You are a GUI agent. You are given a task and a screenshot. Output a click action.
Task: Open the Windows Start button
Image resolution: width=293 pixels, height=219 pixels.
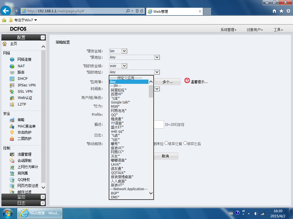pos(8,213)
